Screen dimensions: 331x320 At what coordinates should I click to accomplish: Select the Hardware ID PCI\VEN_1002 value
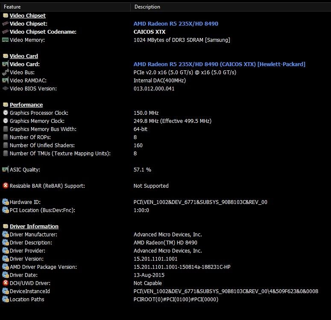(200, 202)
